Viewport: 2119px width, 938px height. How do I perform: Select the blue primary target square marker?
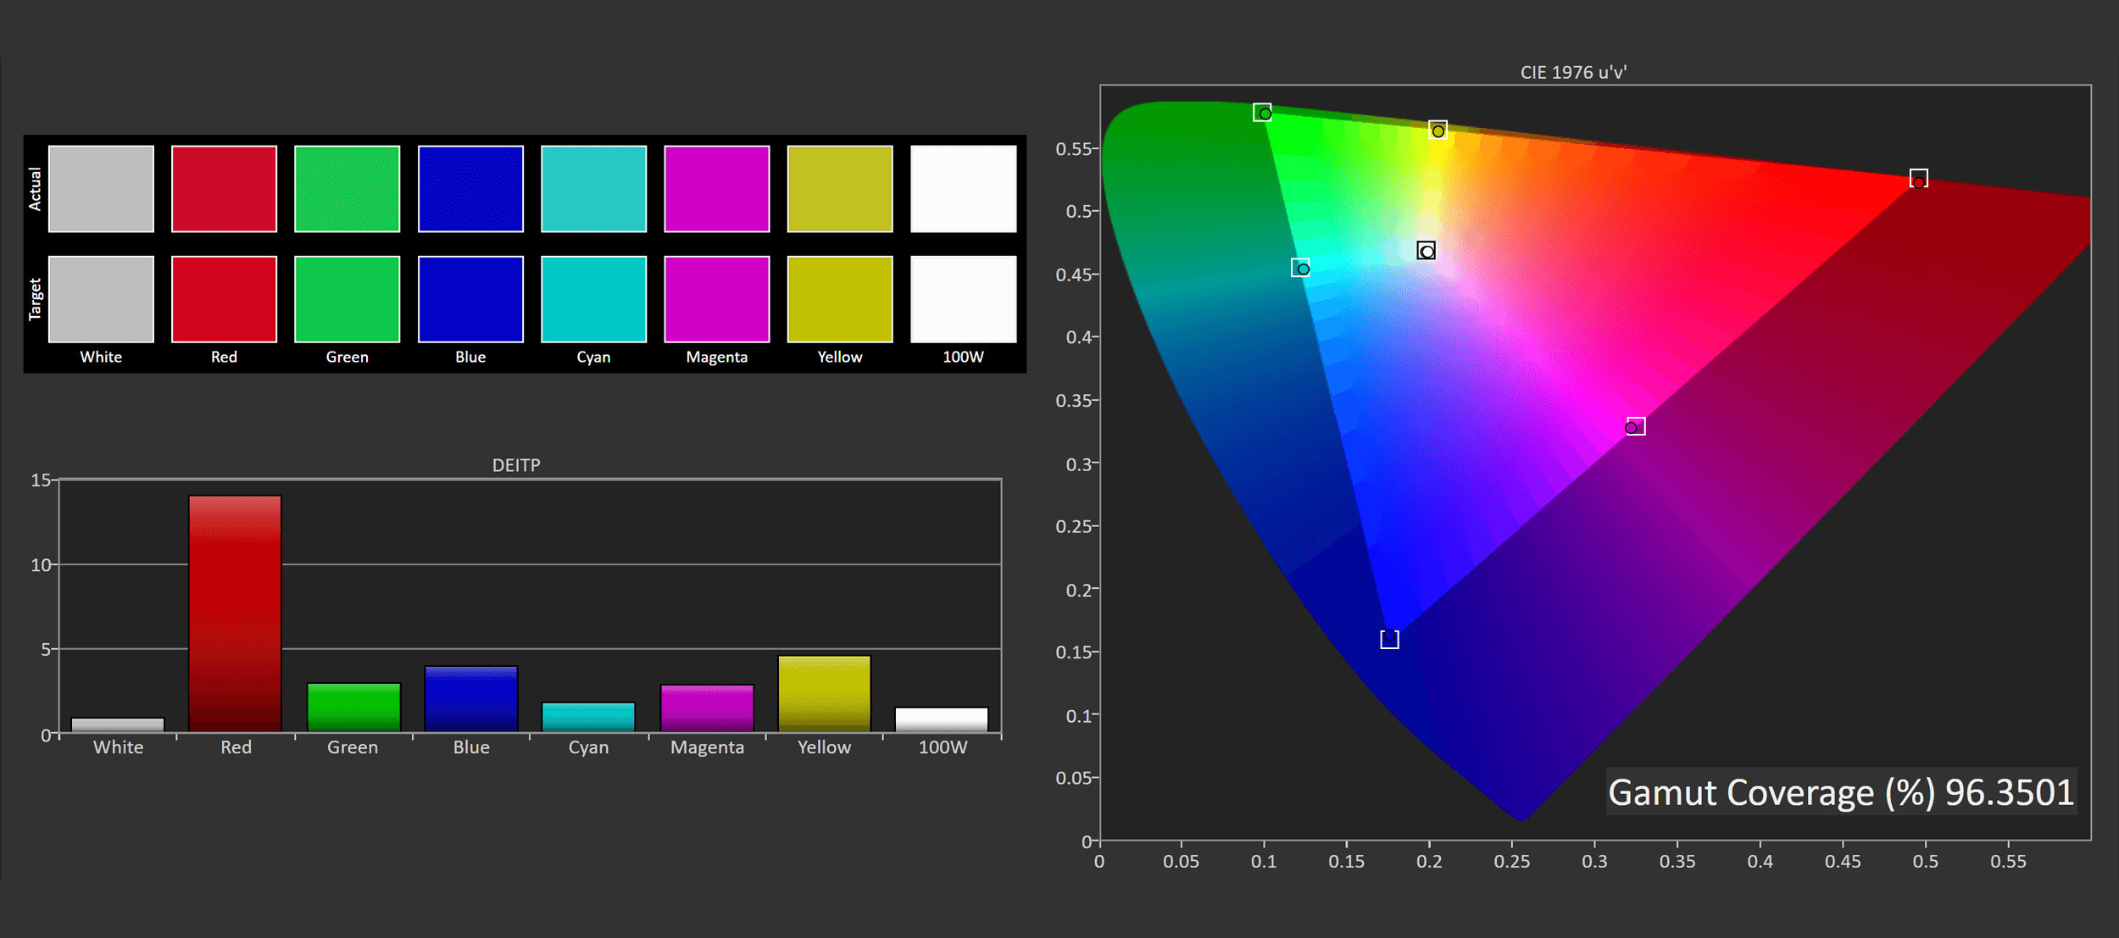tap(1389, 639)
